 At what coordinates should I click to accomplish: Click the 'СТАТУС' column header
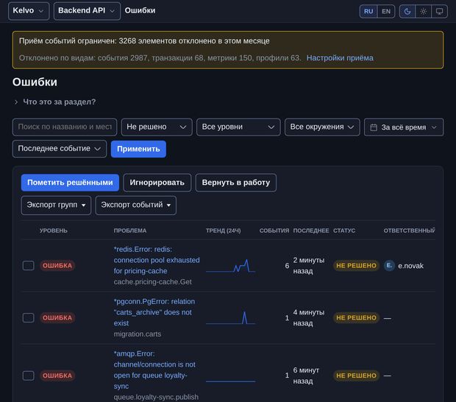click(344, 230)
